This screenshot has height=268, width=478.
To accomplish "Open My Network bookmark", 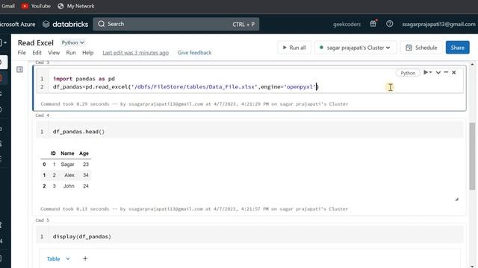I will tap(76, 6).
